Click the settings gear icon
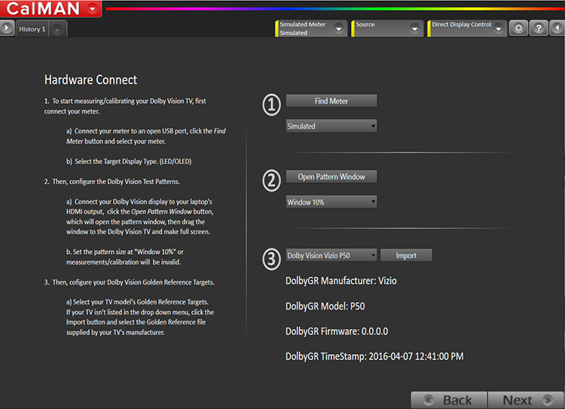Screen dimensions: 565x409 click(x=518, y=28)
